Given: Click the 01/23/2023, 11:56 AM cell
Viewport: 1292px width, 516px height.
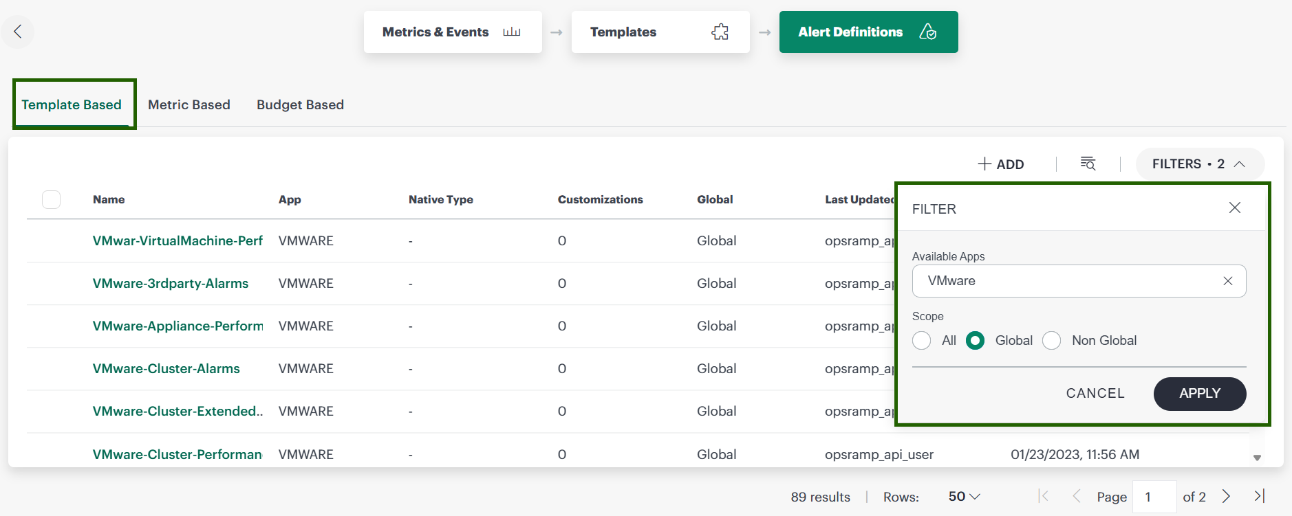Looking at the screenshot, I should (x=1075, y=454).
